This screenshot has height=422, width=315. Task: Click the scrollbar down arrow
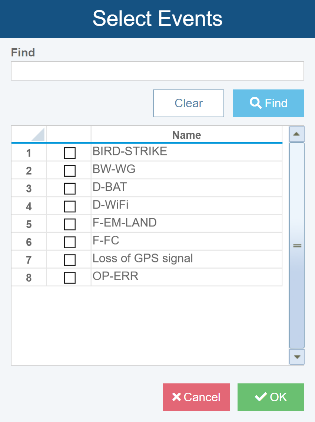pyautogui.click(x=296, y=357)
